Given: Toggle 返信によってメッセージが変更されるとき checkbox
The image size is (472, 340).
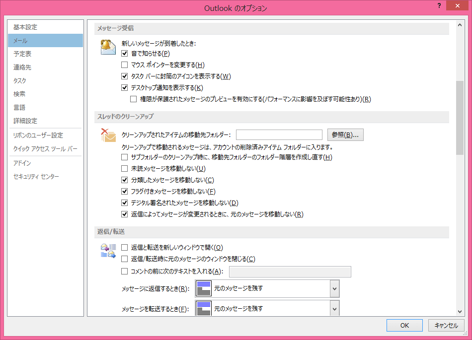Looking at the screenshot, I should pyautogui.click(x=124, y=214).
